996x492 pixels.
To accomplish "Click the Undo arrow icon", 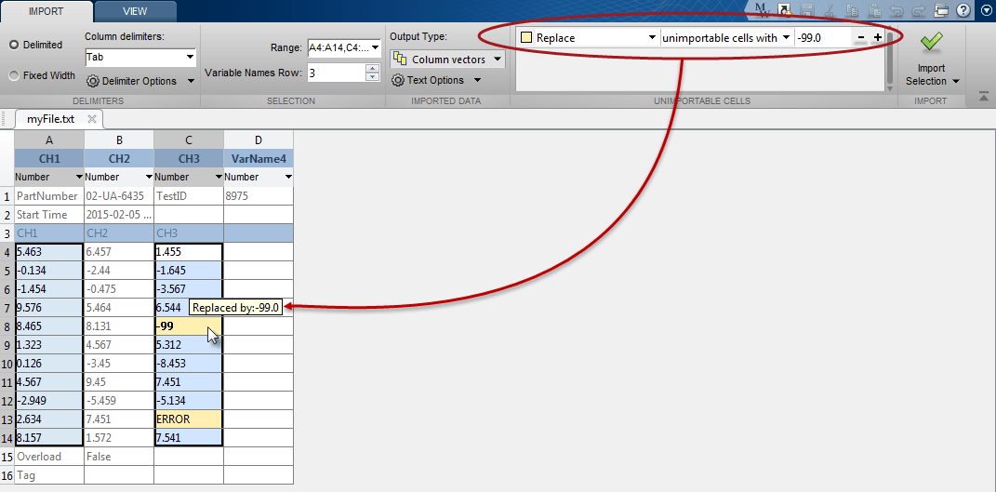I will pyautogui.click(x=896, y=9).
